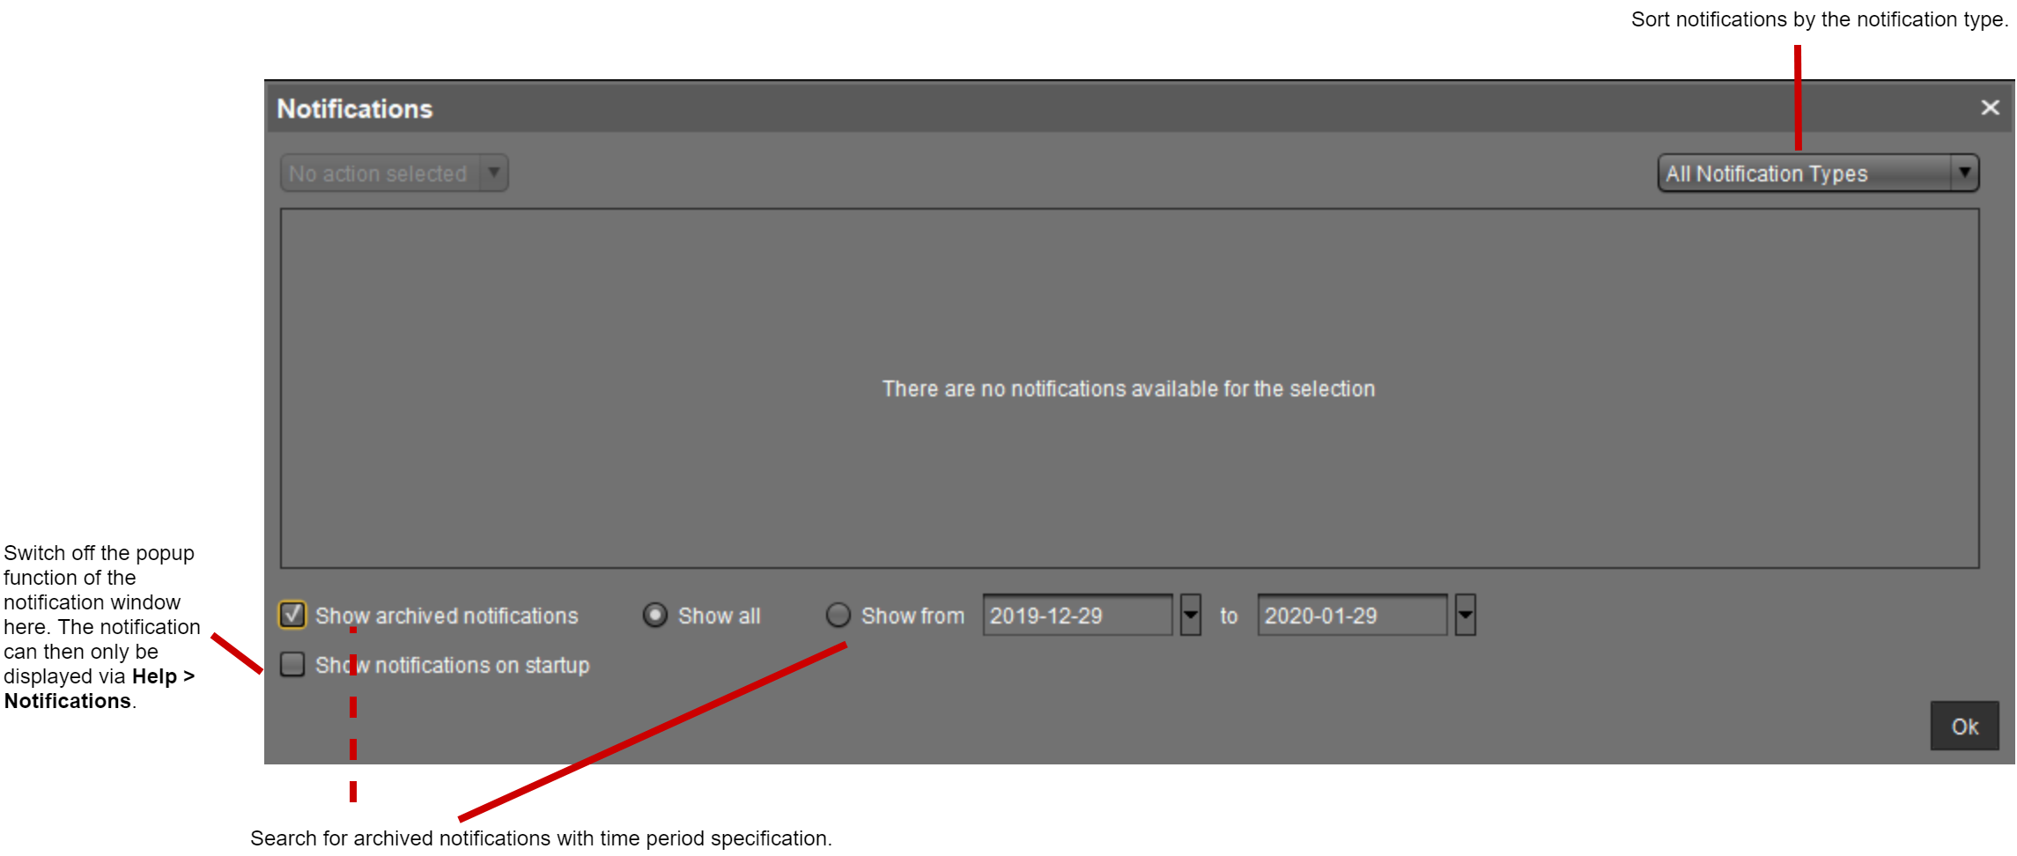The image size is (2017, 856).
Task: Expand the end date calendar arrow
Action: (x=1465, y=615)
